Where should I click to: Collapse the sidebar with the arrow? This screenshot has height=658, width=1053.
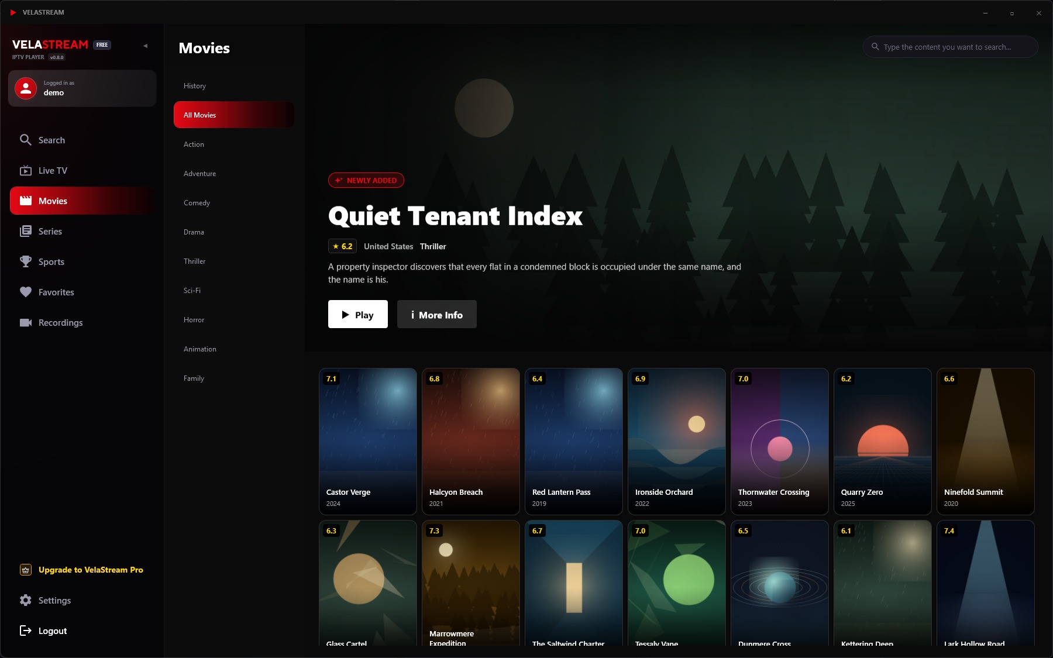[146, 46]
